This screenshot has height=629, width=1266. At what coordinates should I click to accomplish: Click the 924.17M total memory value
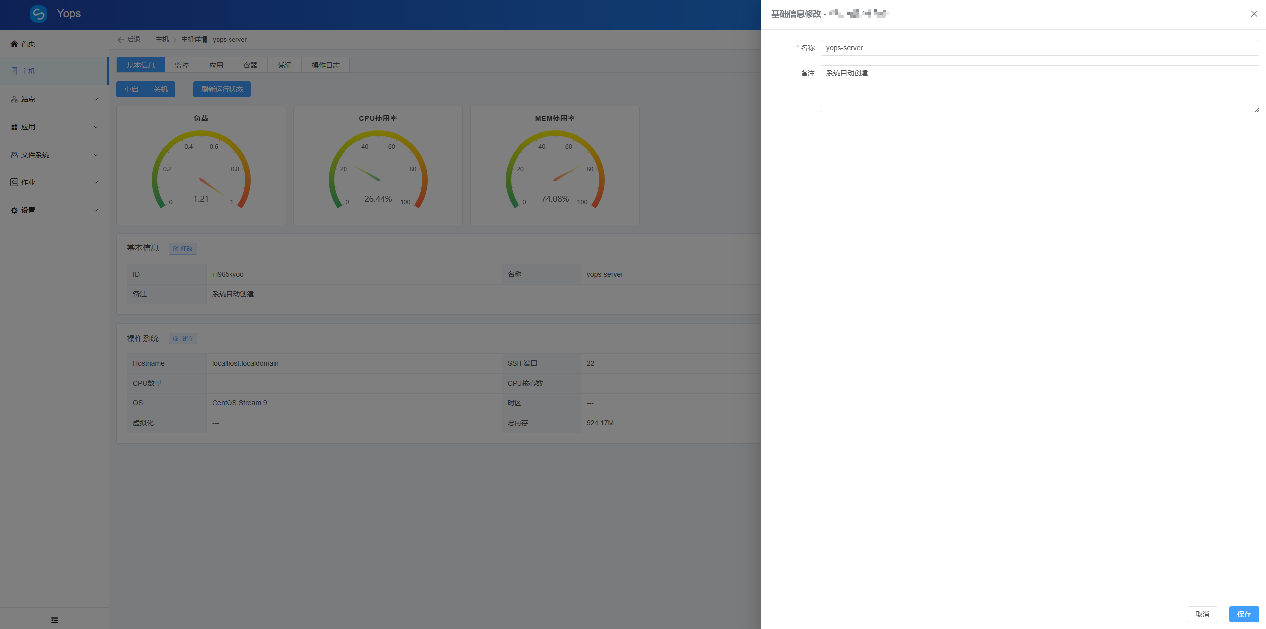click(600, 423)
